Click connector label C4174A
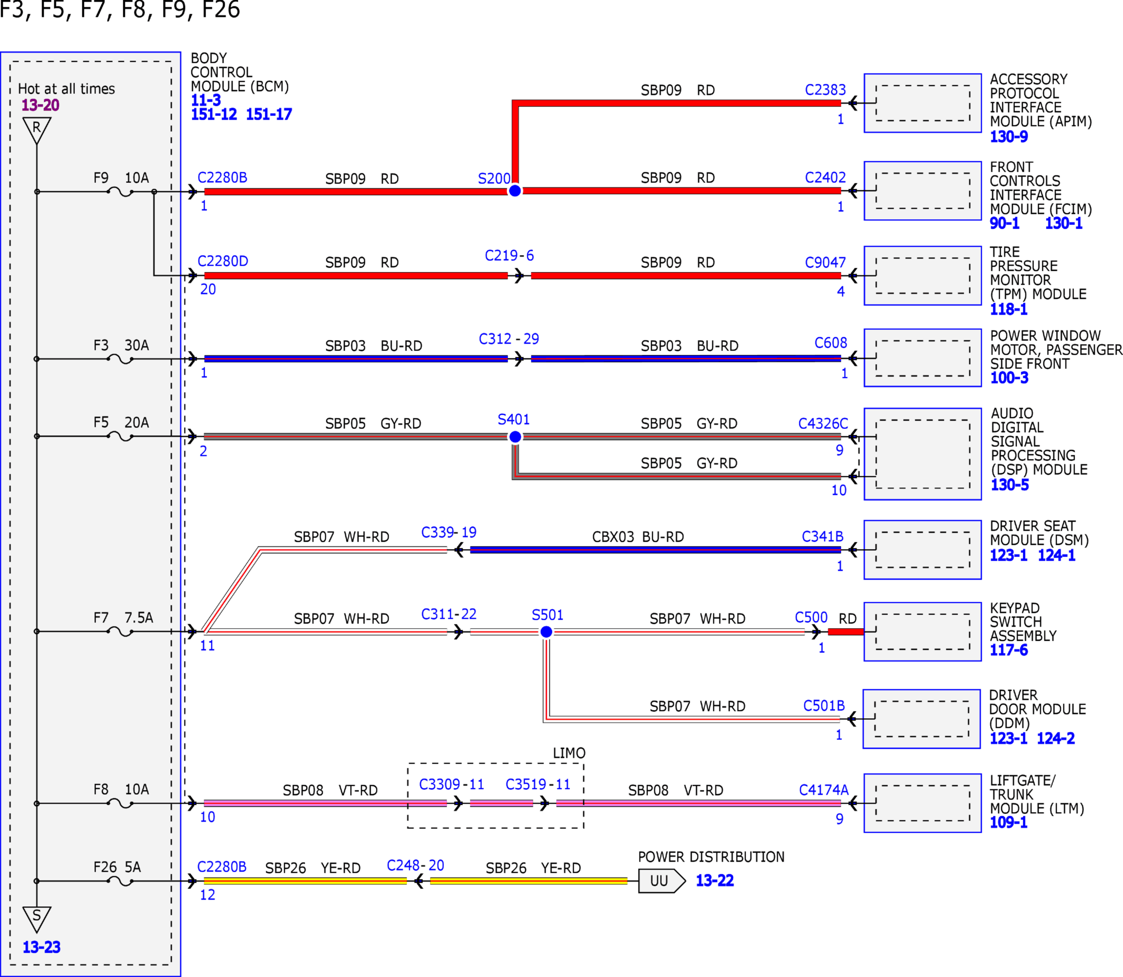1123x977 pixels. (824, 790)
